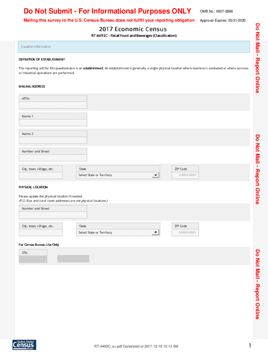The height and width of the screenshot is (357, 268).
Task: Click the physical location ZIP Code field
Action: 185,233
